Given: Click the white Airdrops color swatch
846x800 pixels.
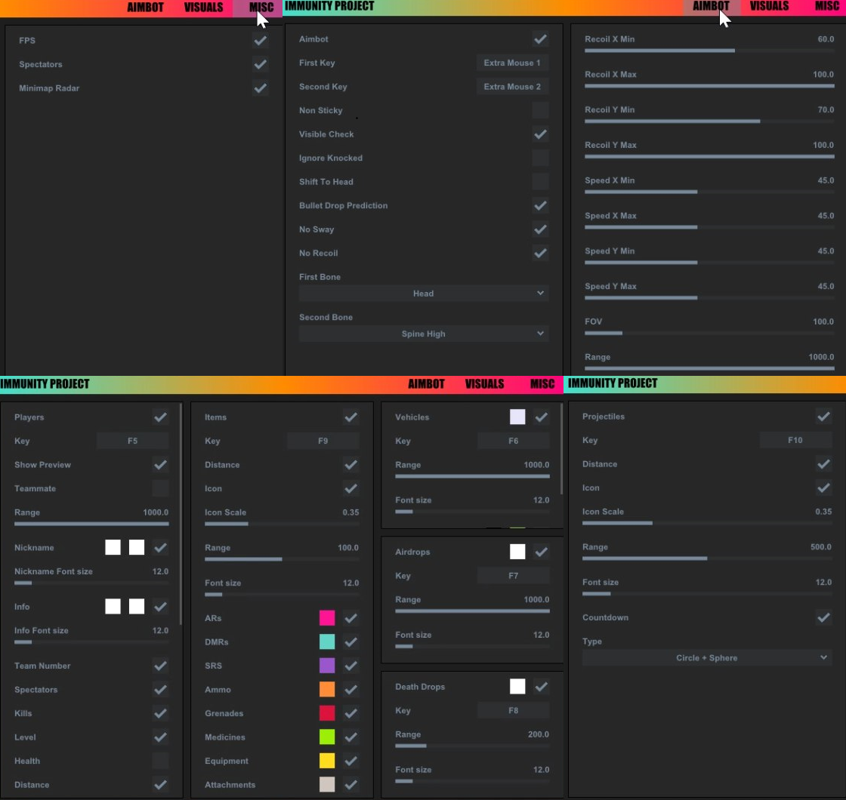Looking at the screenshot, I should click(517, 552).
